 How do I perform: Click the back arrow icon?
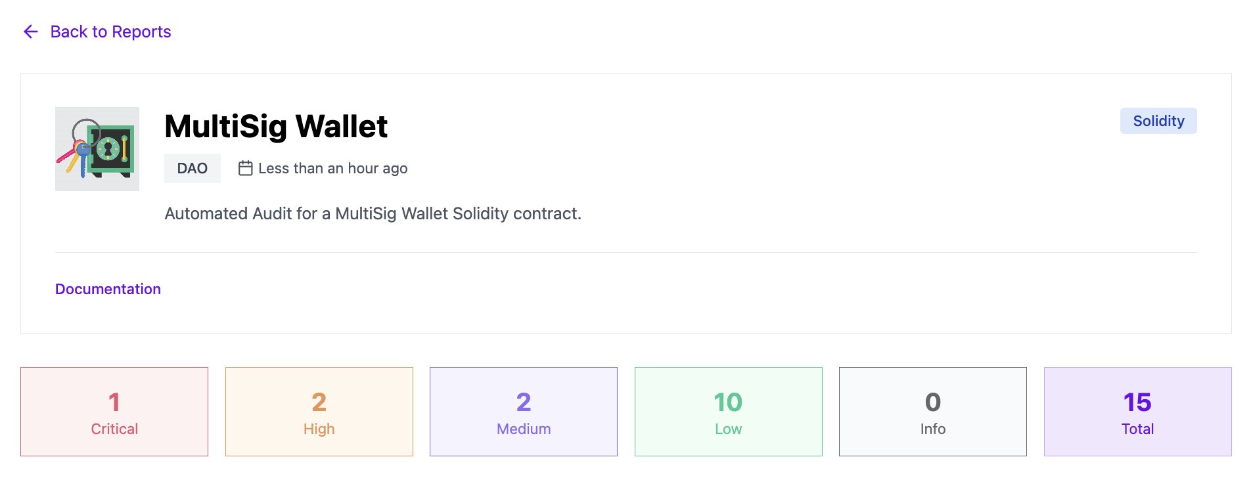click(x=31, y=32)
